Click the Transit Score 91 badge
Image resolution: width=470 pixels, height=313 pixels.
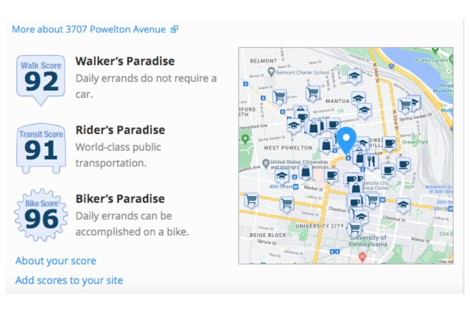40,148
